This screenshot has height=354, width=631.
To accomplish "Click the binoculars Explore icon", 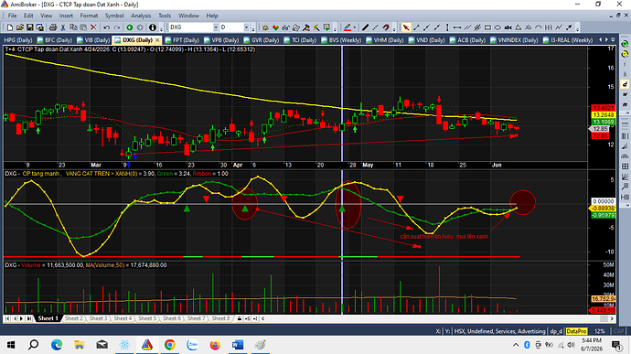I will pos(285,27).
